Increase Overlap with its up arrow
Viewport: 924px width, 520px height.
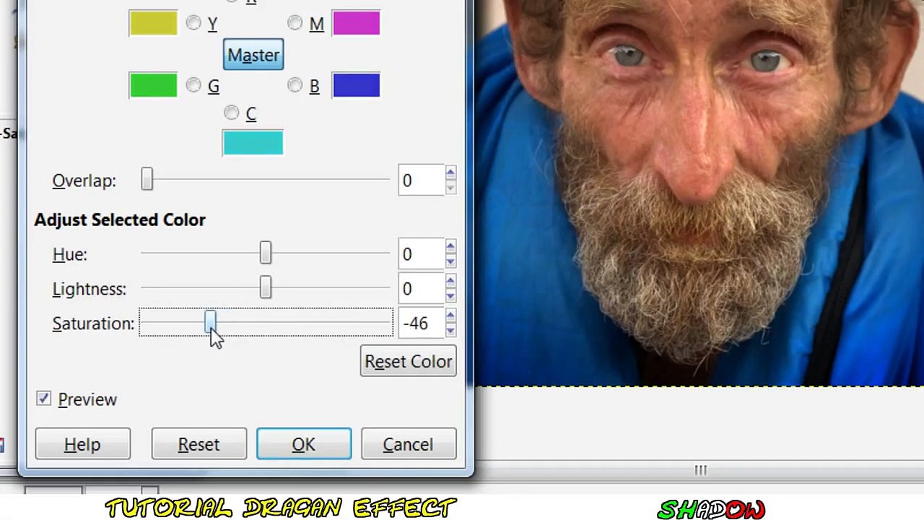tap(450, 173)
